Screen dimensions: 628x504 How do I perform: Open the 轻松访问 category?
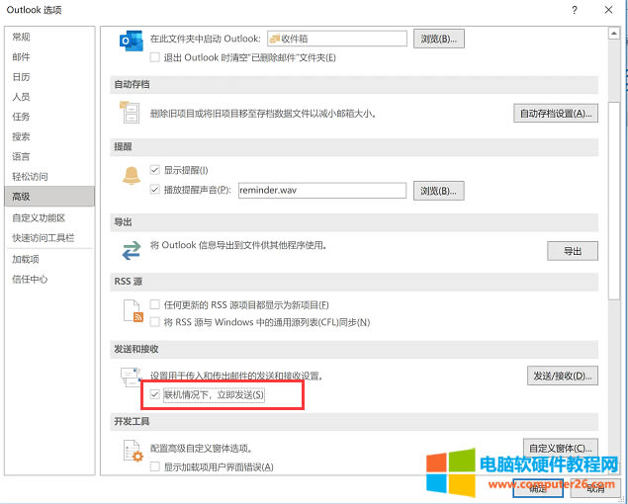tap(30, 177)
